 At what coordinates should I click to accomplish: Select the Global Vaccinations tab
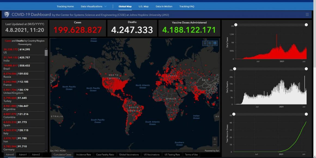pyautogui.click(x=129, y=154)
